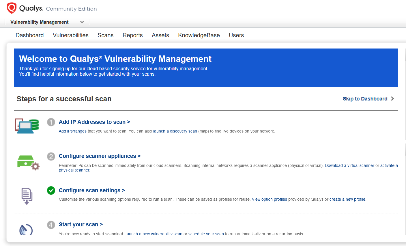Click the Community Edition label
The width and height of the screenshot is (406, 246).
click(71, 9)
